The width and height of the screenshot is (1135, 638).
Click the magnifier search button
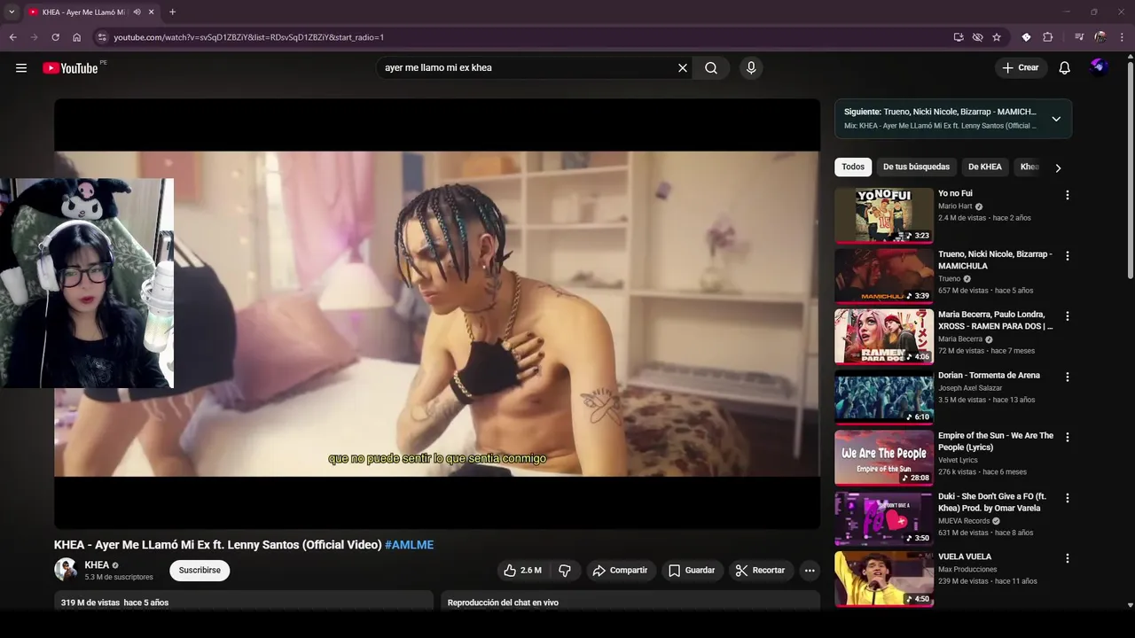[x=711, y=68]
